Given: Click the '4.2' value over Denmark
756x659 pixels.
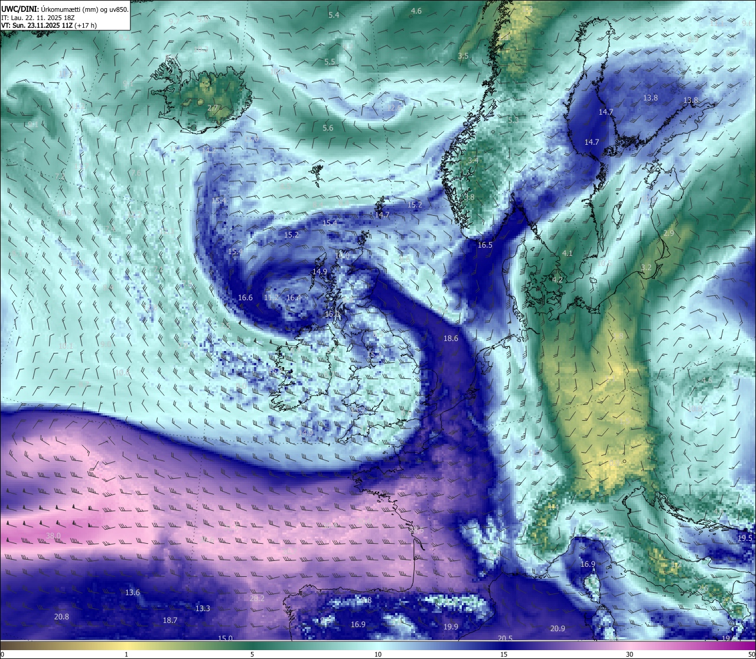Looking at the screenshot, I should 557,280.
